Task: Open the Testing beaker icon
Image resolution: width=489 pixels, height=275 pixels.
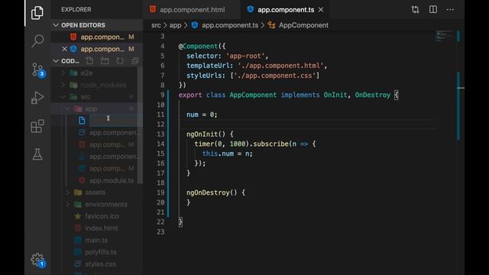Action: click(x=37, y=154)
